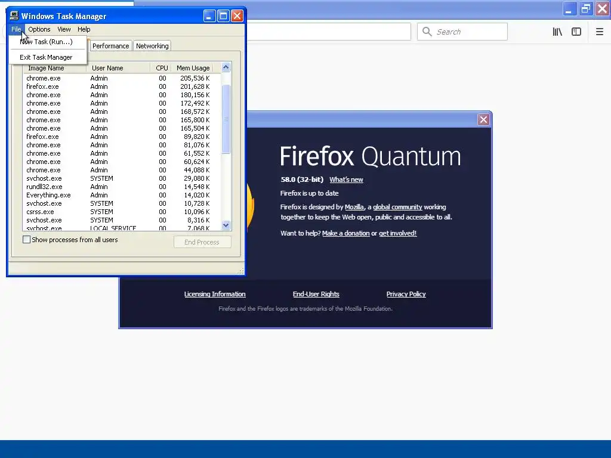Screen dimensions: 611x458
Task: Click Task Manager title bar icon
Action: tap(14, 16)
